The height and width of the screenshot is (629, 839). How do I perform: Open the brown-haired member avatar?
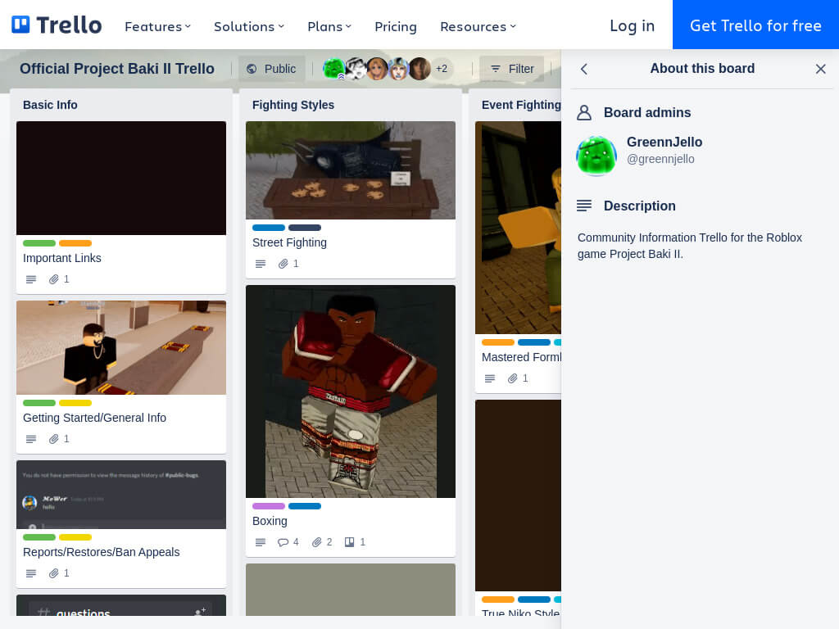point(420,69)
